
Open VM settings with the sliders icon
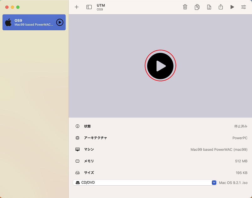coord(243,7)
